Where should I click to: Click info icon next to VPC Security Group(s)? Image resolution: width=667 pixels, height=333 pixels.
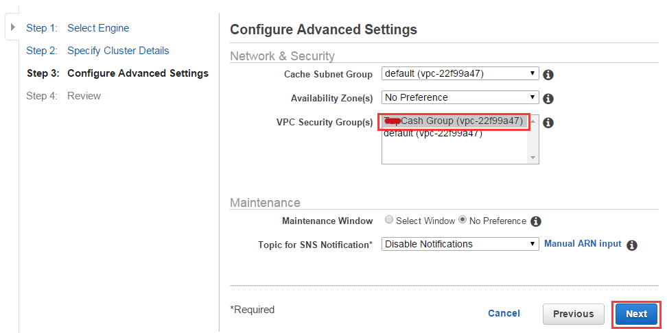[x=549, y=123]
